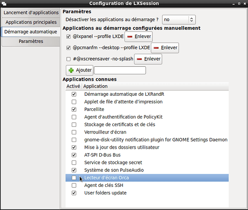The image size is (248, 210).
Task: Click the combo box arrows next to 'no'
Action: [191, 19]
